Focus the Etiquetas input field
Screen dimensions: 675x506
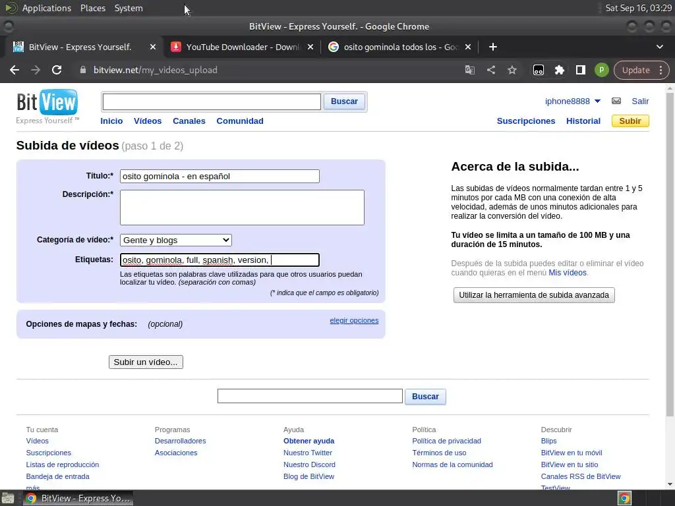(x=220, y=260)
